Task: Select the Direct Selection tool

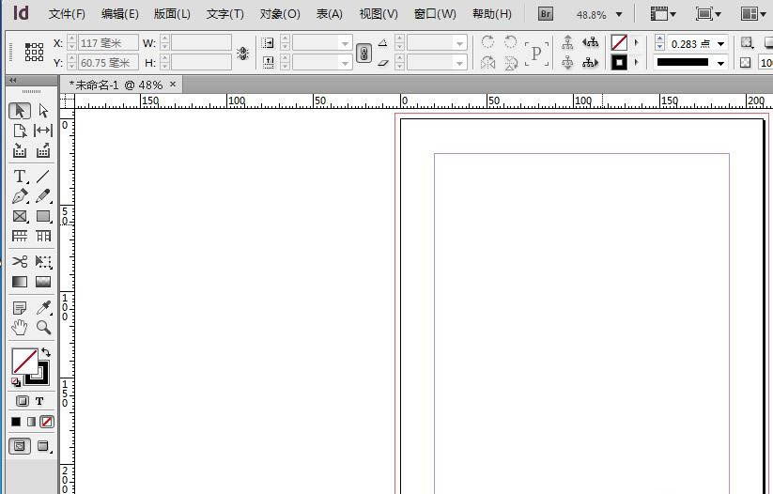Action: point(43,111)
